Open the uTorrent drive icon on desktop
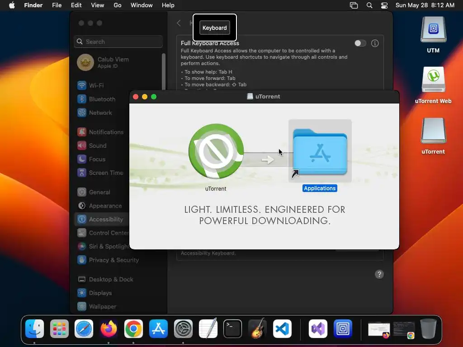The width and height of the screenshot is (463, 347). coord(433,131)
